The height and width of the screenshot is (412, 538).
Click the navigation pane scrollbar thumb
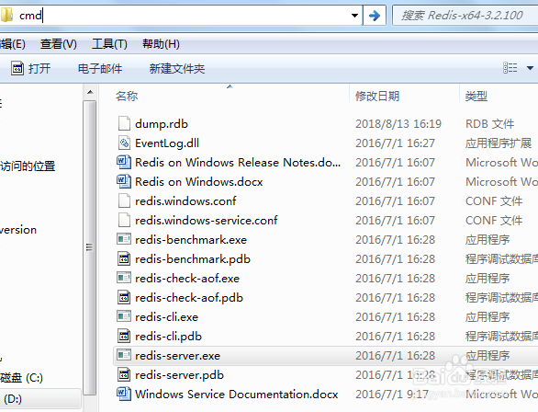[x=90, y=247]
